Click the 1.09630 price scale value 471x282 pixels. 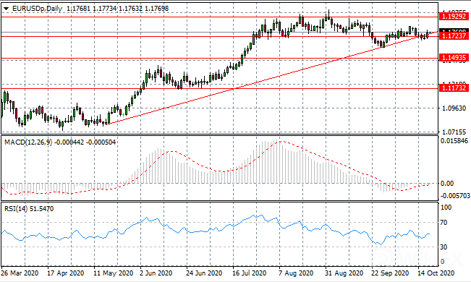click(x=454, y=108)
